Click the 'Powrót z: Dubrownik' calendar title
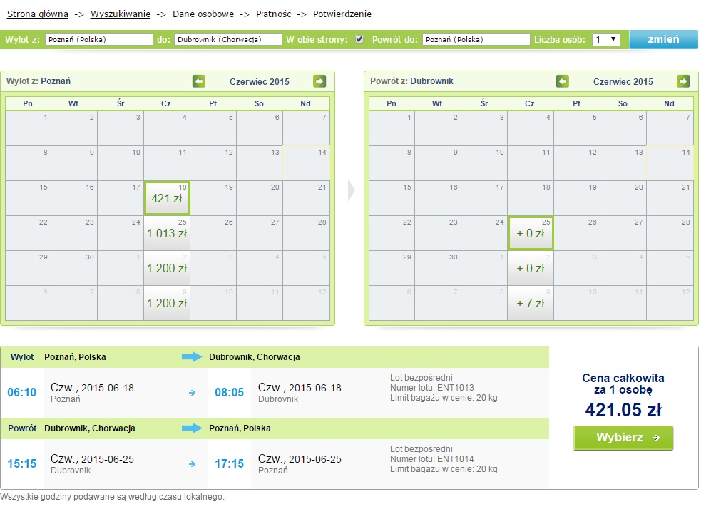Image resolution: width=701 pixels, height=509 pixels. click(411, 81)
